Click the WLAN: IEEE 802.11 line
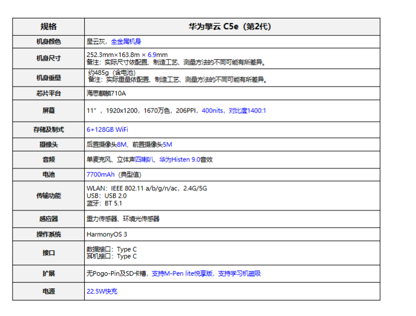 [146, 188]
